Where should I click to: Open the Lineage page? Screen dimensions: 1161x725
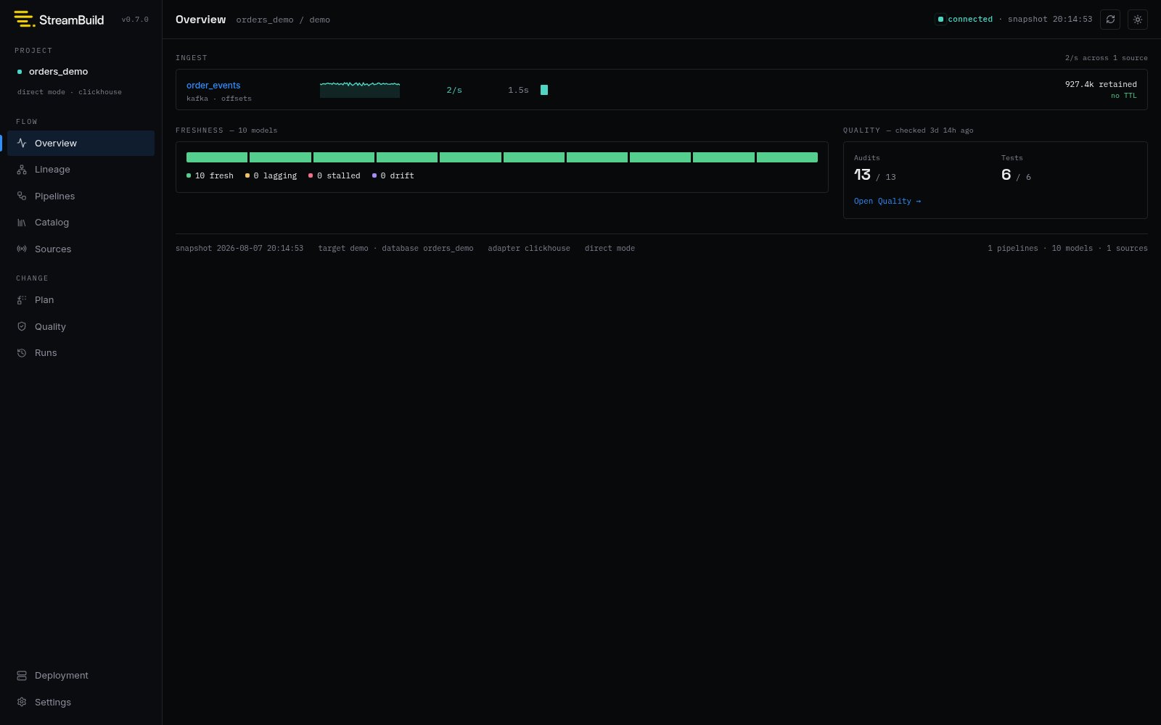coord(81,170)
